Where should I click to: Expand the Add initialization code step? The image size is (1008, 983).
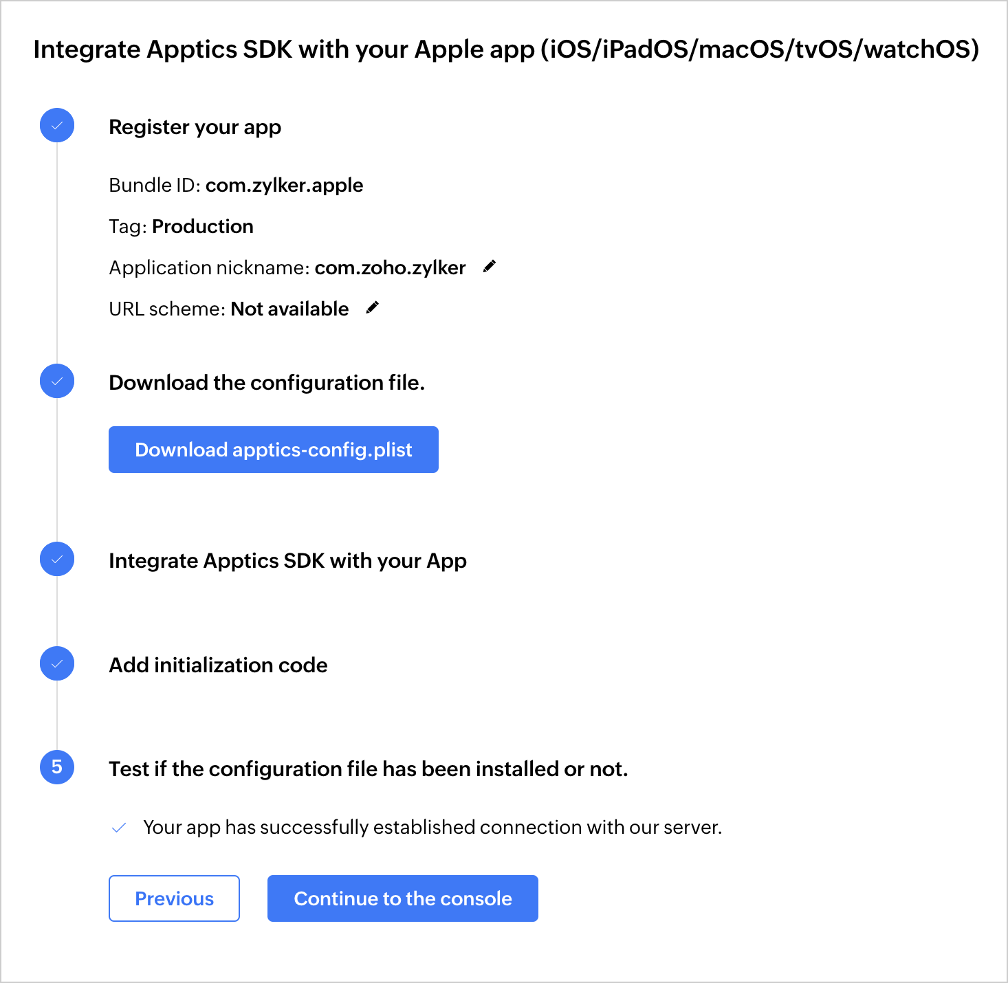pyautogui.click(x=219, y=665)
